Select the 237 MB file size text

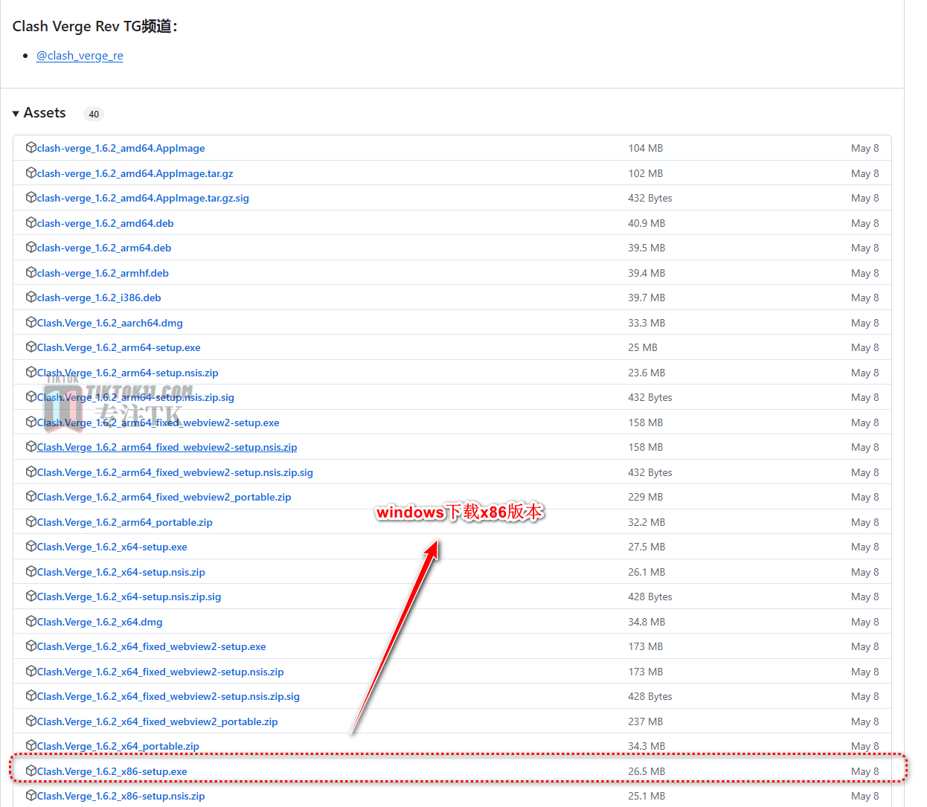coord(645,721)
